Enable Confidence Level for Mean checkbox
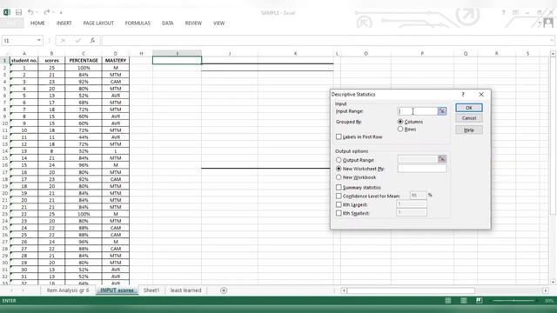Image resolution: width=557 pixels, height=313 pixels. tap(339, 196)
